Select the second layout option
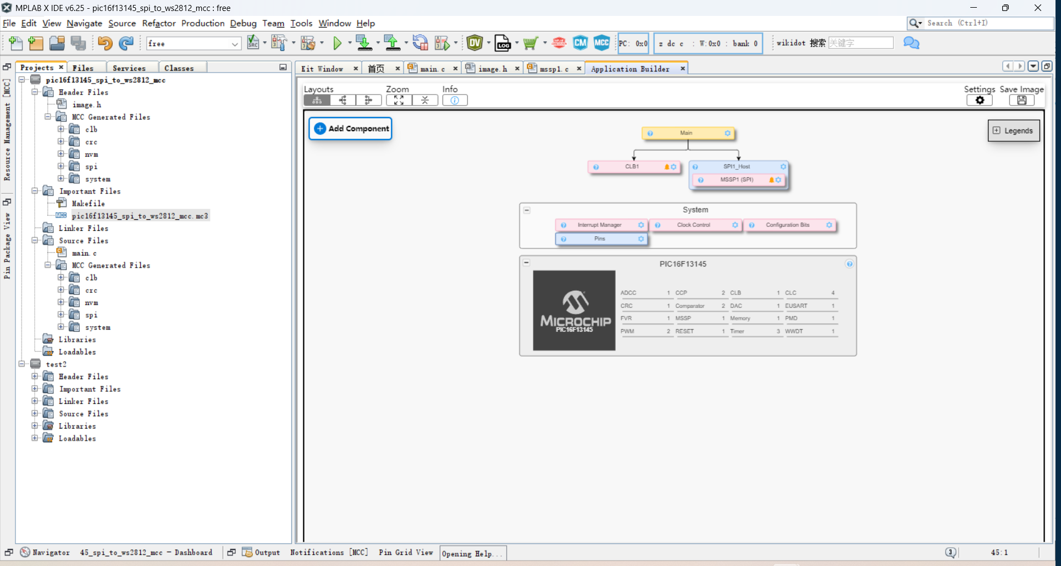This screenshot has width=1061, height=566. click(x=343, y=100)
